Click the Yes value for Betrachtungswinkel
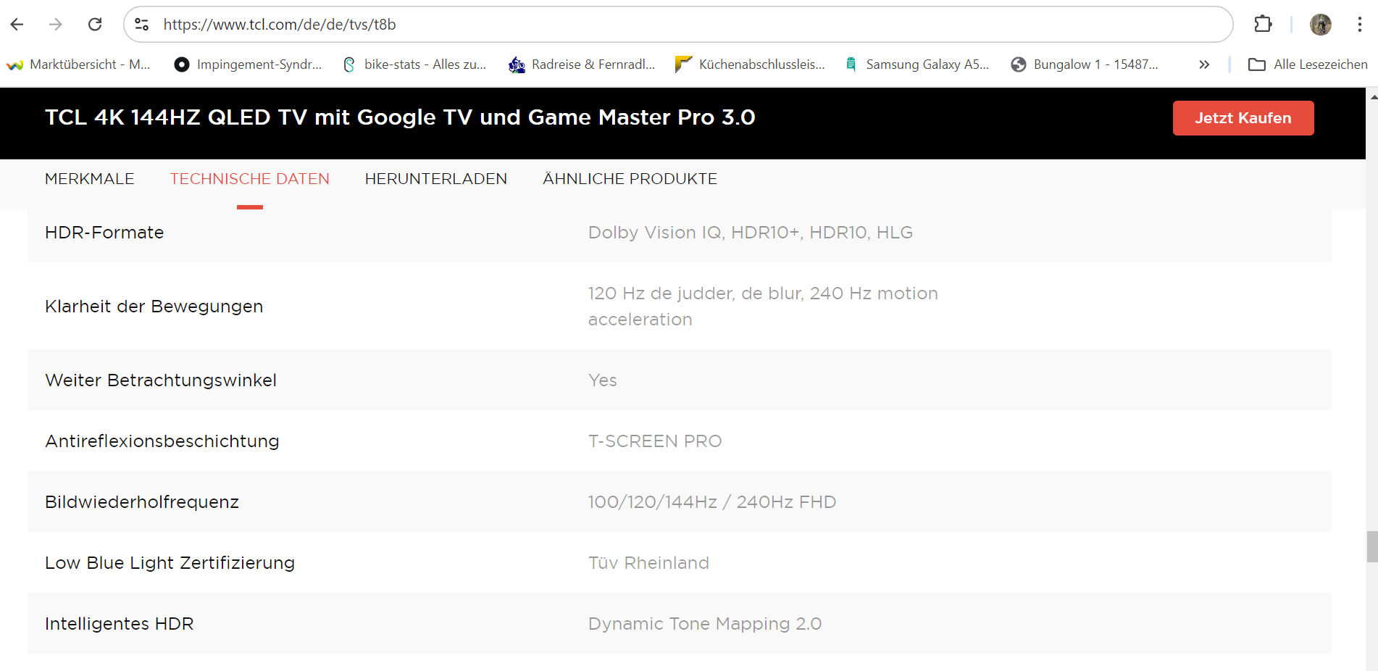 coord(603,380)
